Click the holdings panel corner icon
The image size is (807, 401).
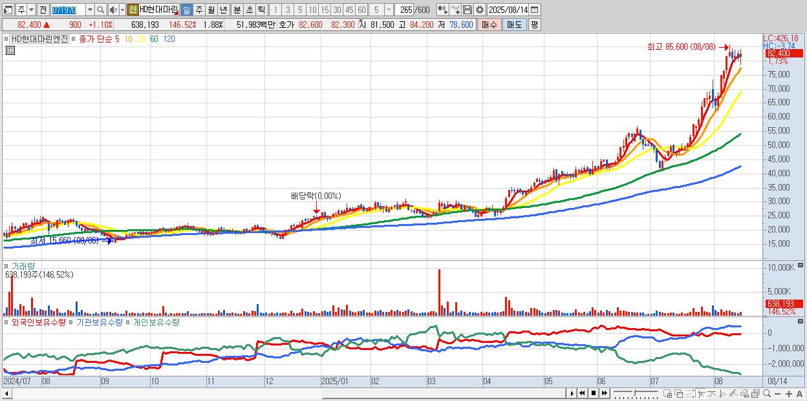[801, 321]
